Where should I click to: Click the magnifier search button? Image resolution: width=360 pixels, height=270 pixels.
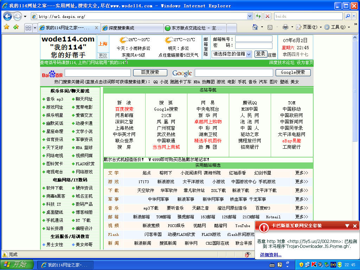pyautogui.click(x=348, y=16)
